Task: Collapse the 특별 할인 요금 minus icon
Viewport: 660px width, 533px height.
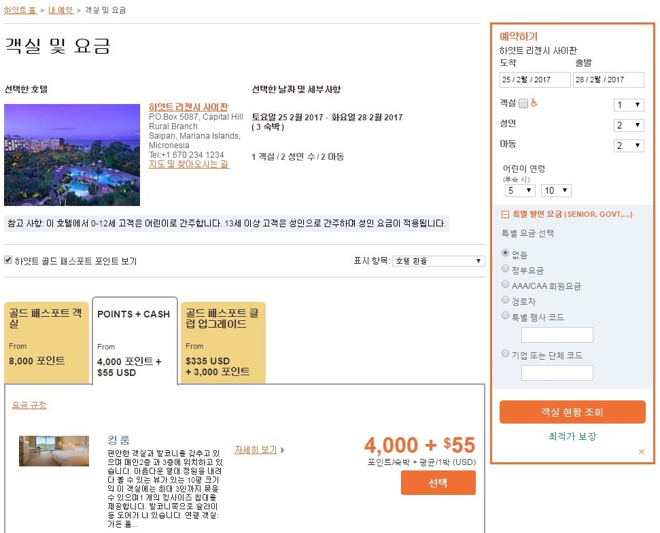Action: [505, 214]
